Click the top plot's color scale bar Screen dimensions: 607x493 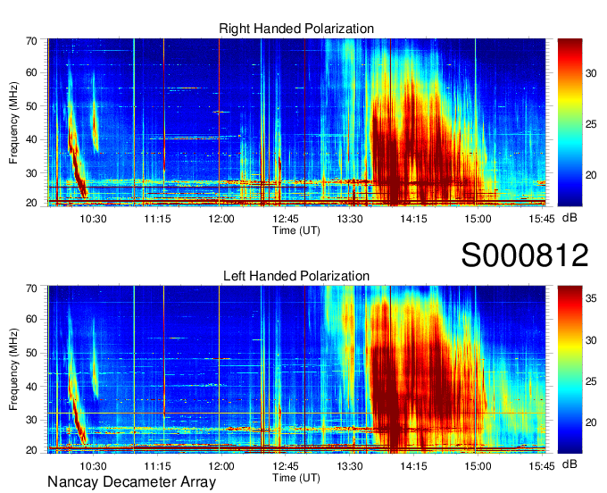click(x=570, y=122)
